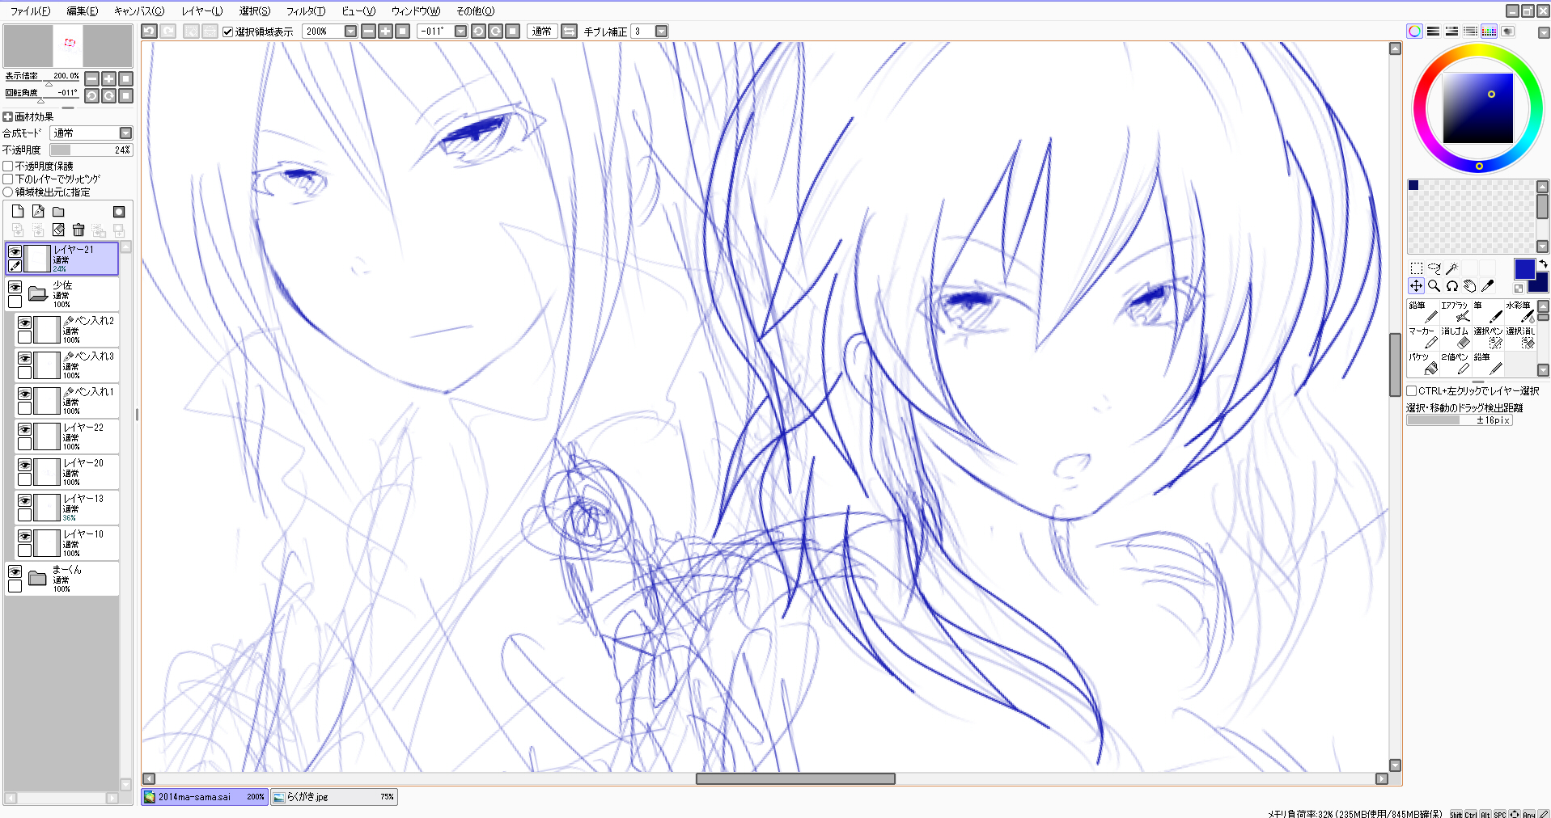The width and height of the screenshot is (1551, 818).
Task: Hide the まーくん folder with eye icon
Action: coord(15,571)
